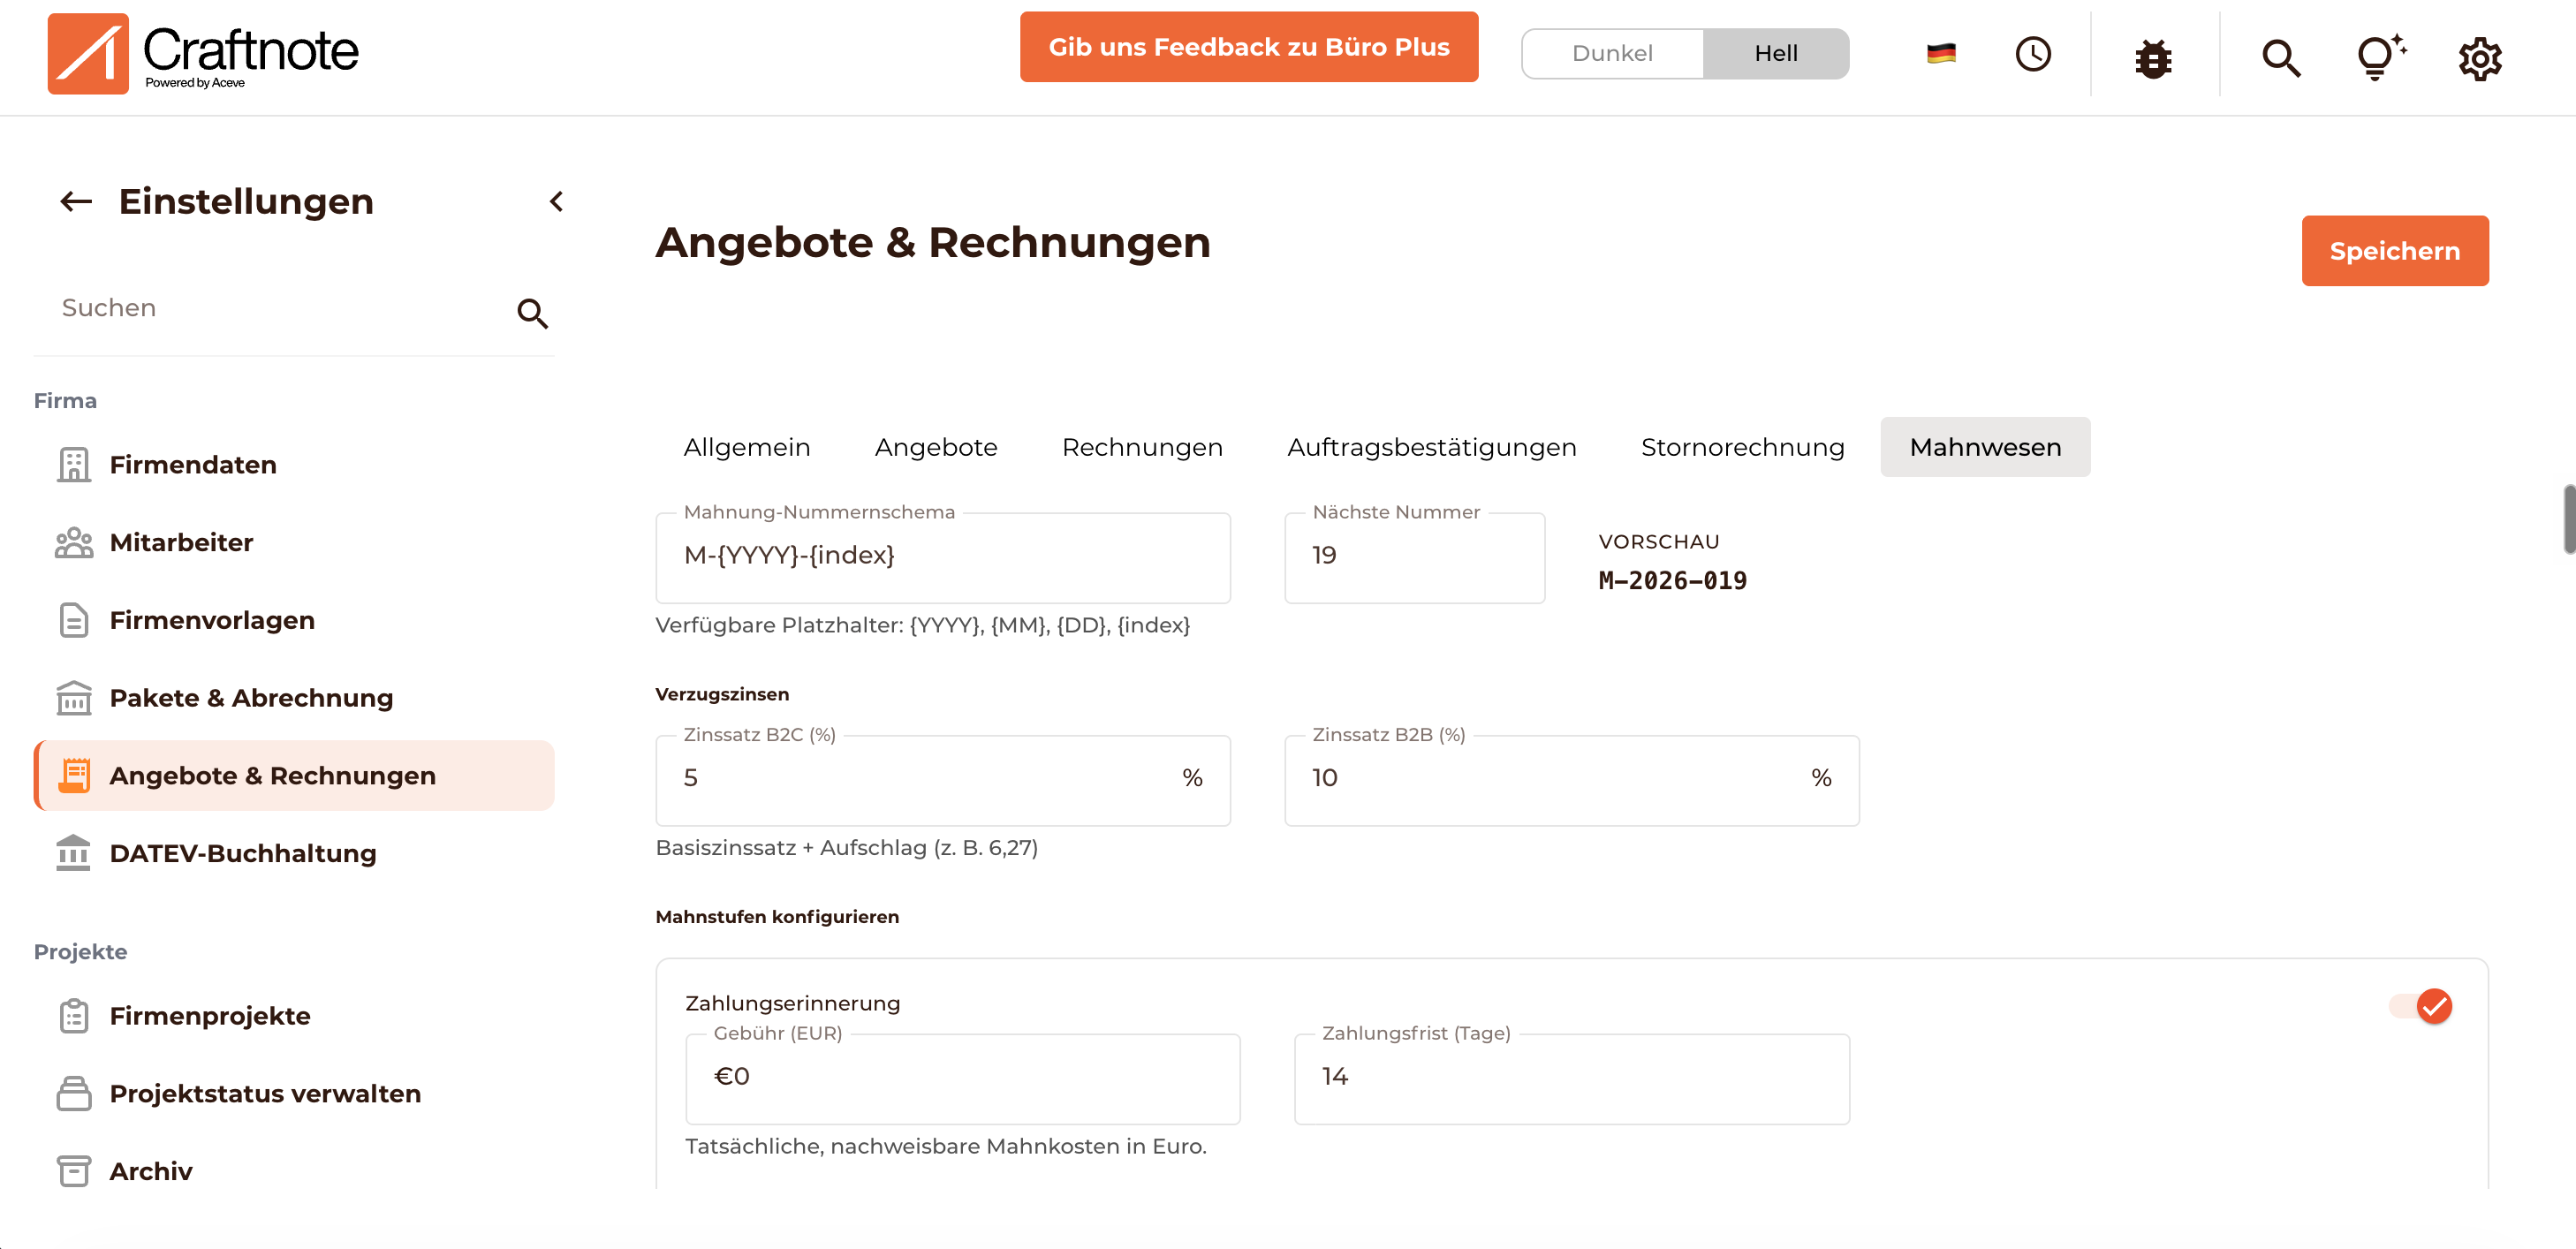Click the lightbulb ideas icon
The height and width of the screenshot is (1249, 2576).
pos(2380,57)
